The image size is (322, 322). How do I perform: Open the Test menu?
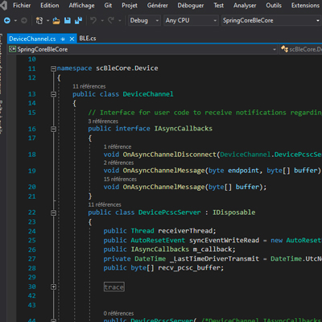(218, 6)
